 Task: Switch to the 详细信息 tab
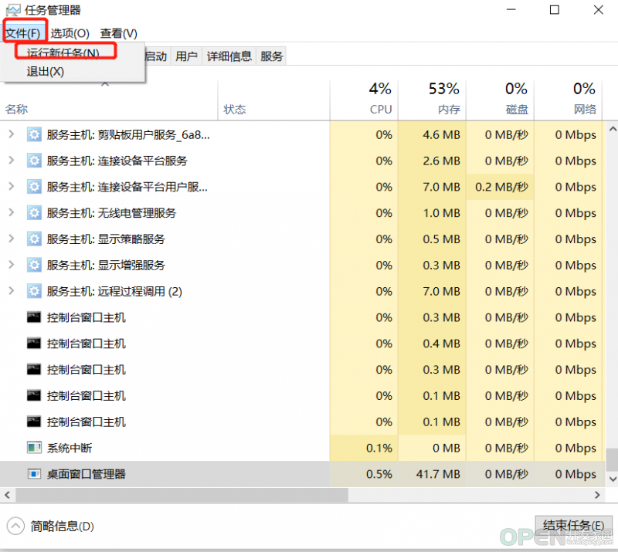click(229, 56)
